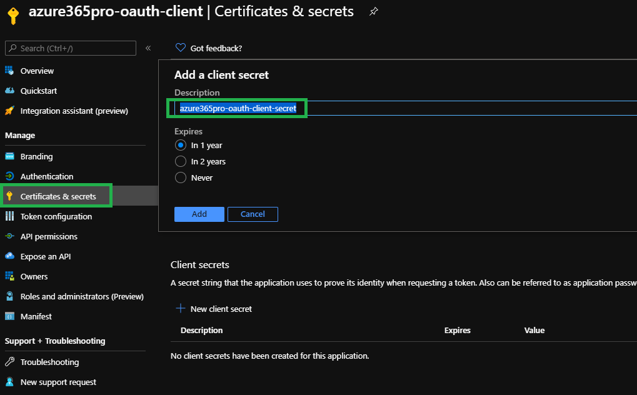Click the Roles and administrators icon
Image resolution: width=637 pixels, height=395 pixels.
tap(9, 296)
